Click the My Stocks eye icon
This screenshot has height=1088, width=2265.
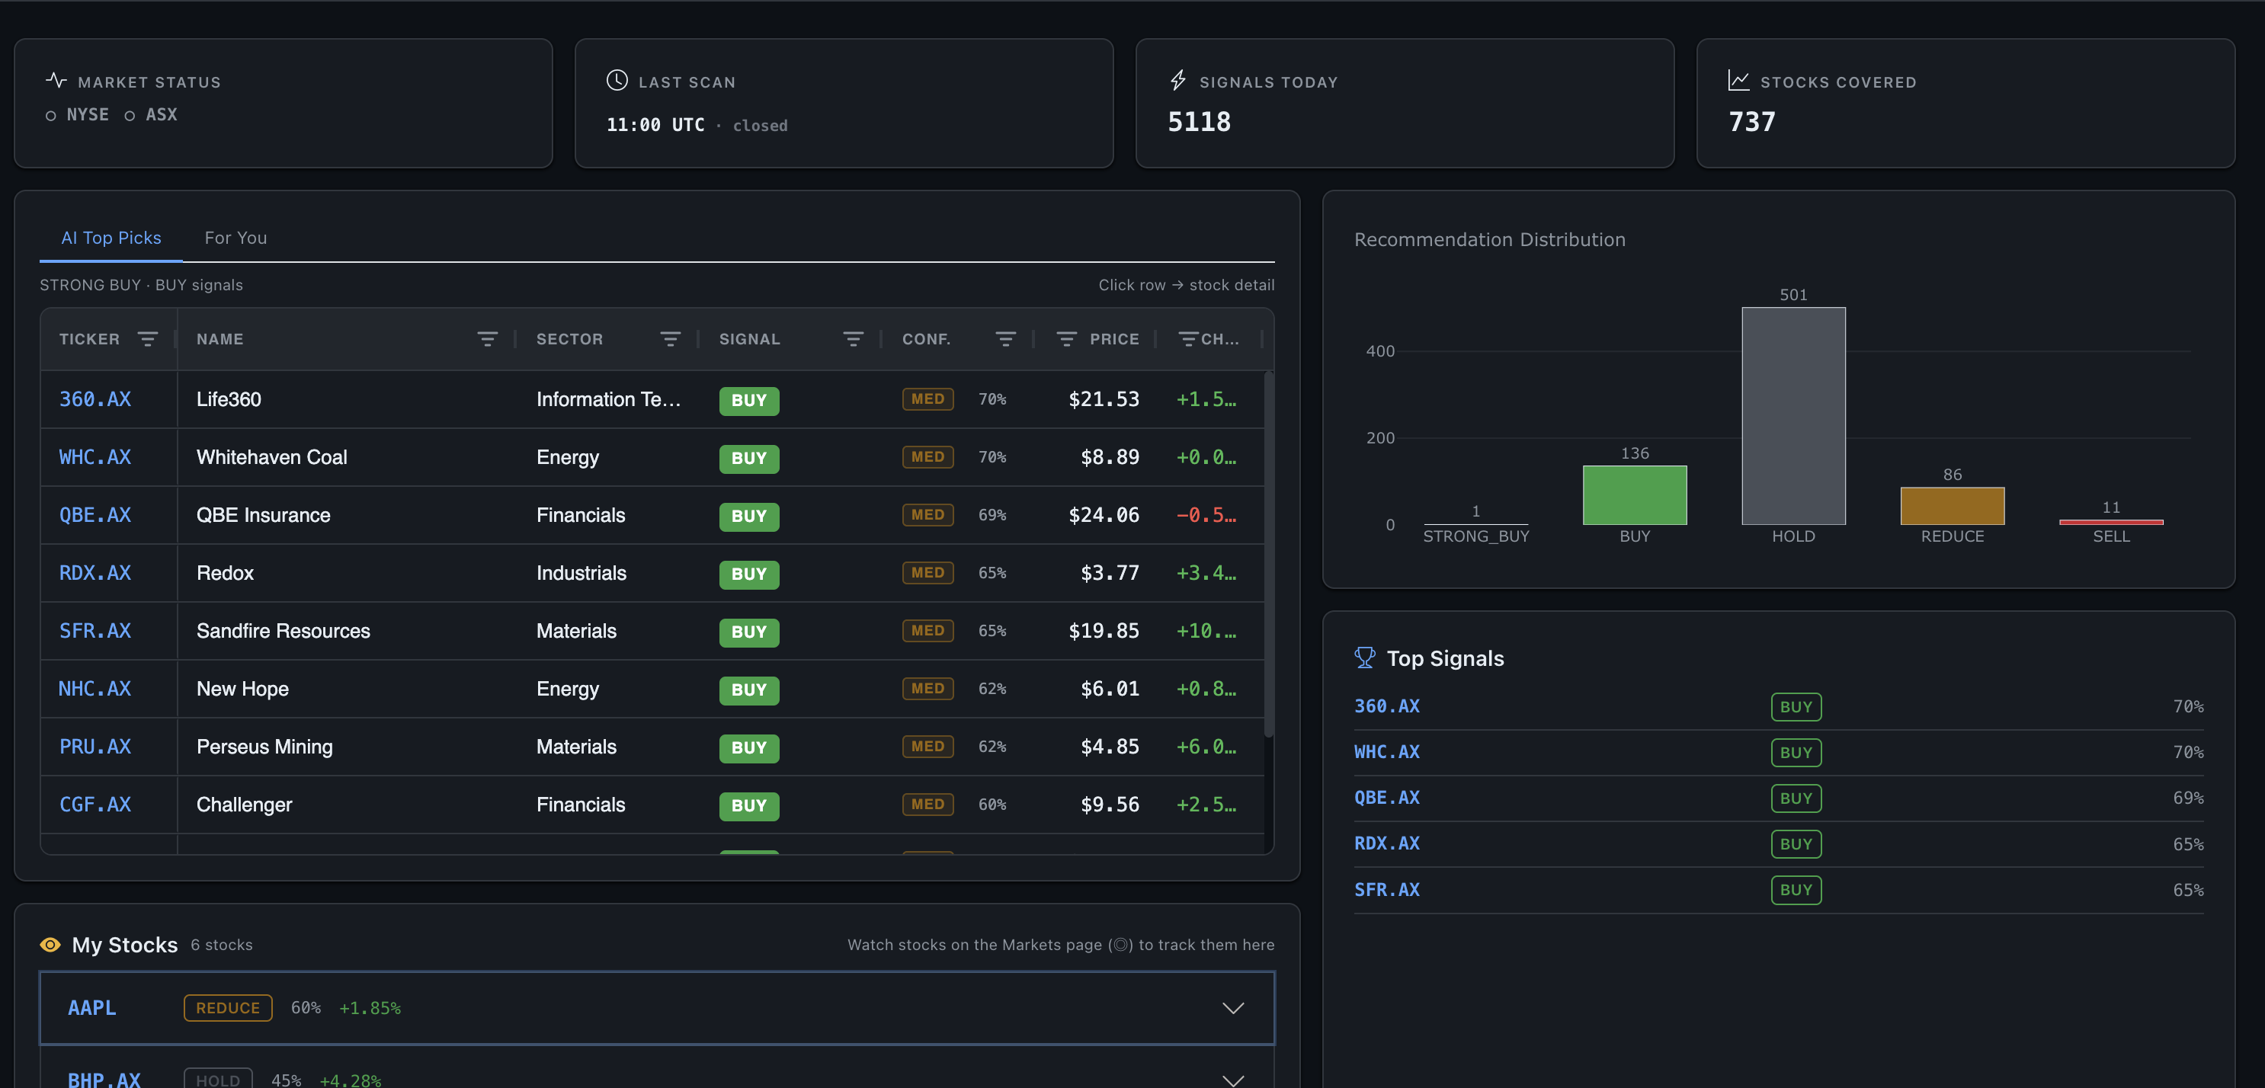coord(50,945)
